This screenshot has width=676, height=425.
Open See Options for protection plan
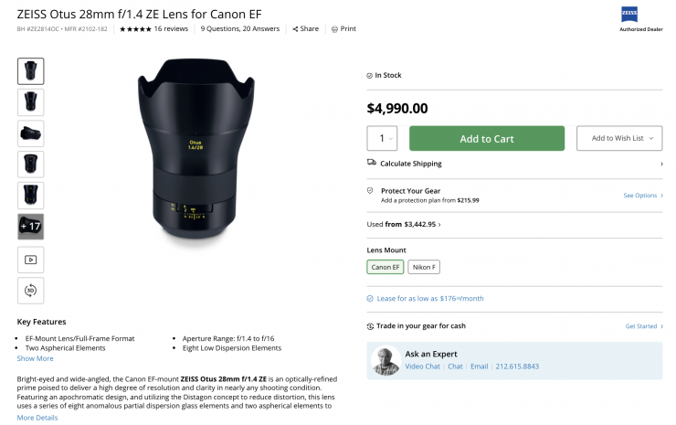pos(643,195)
